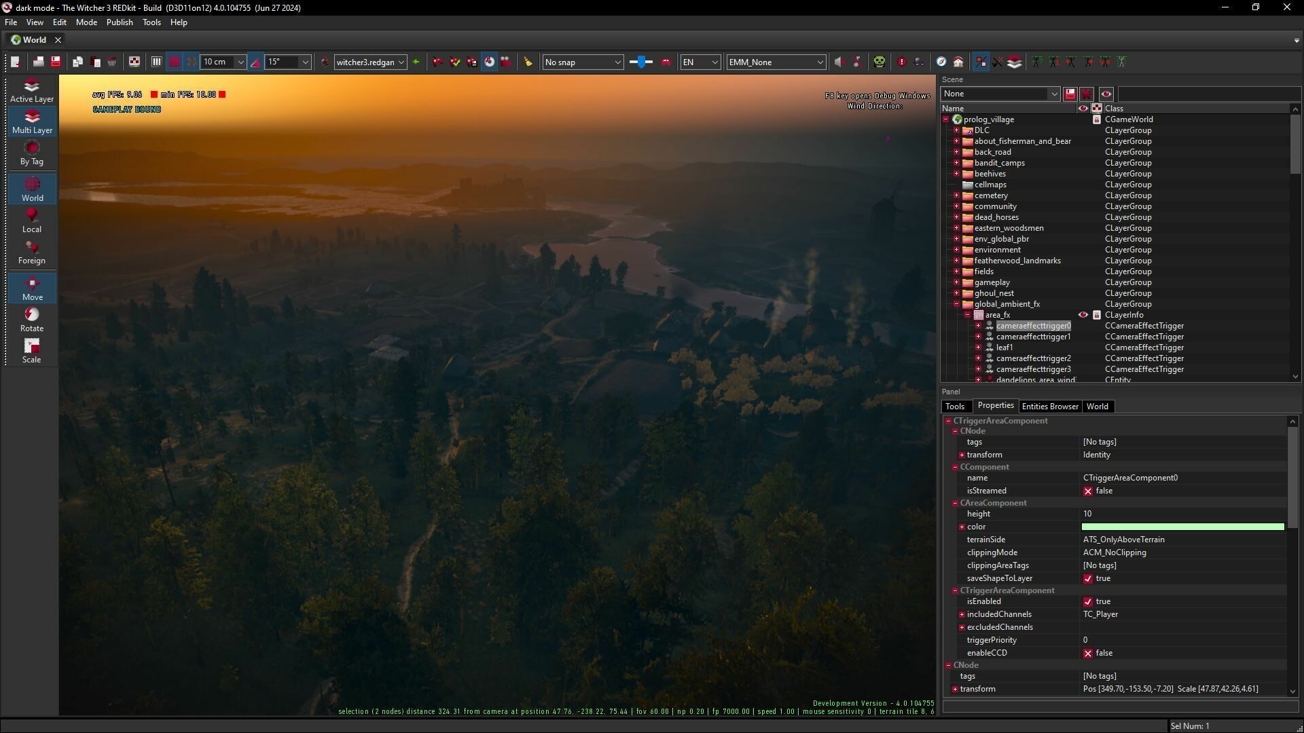Toggle the saveShapeToLayer checkbox
1304x733 pixels.
1088,578
